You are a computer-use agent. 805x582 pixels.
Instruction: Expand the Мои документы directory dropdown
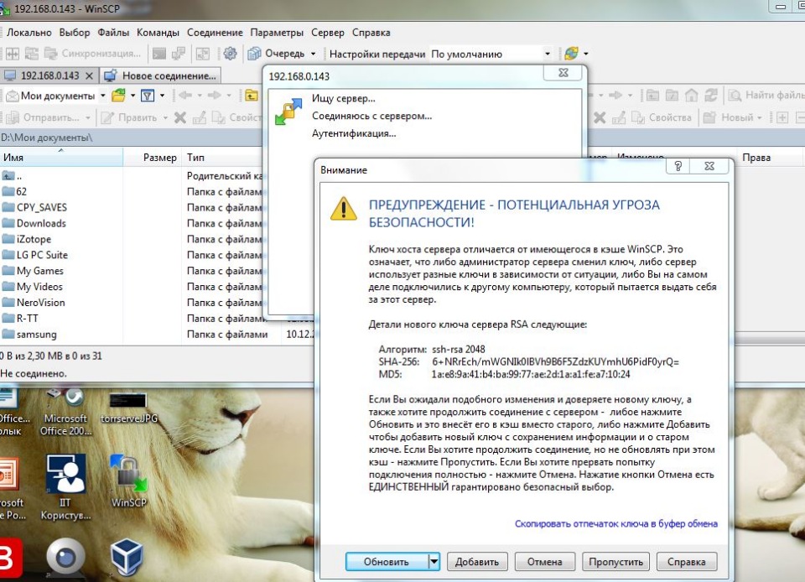[103, 96]
